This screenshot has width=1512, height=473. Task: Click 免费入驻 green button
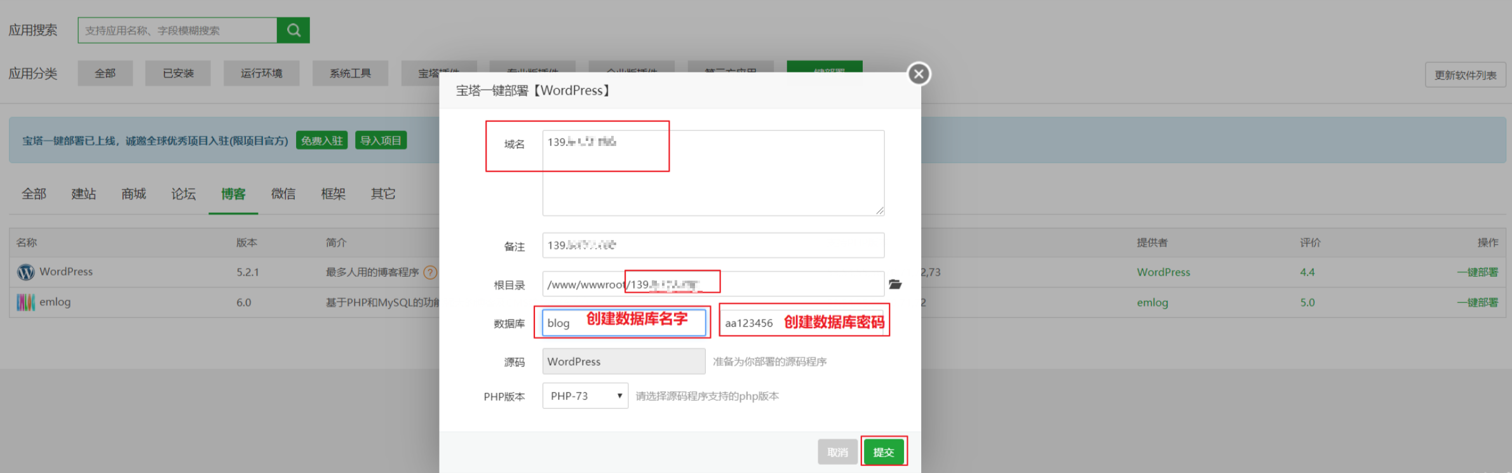pyautogui.click(x=322, y=140)
